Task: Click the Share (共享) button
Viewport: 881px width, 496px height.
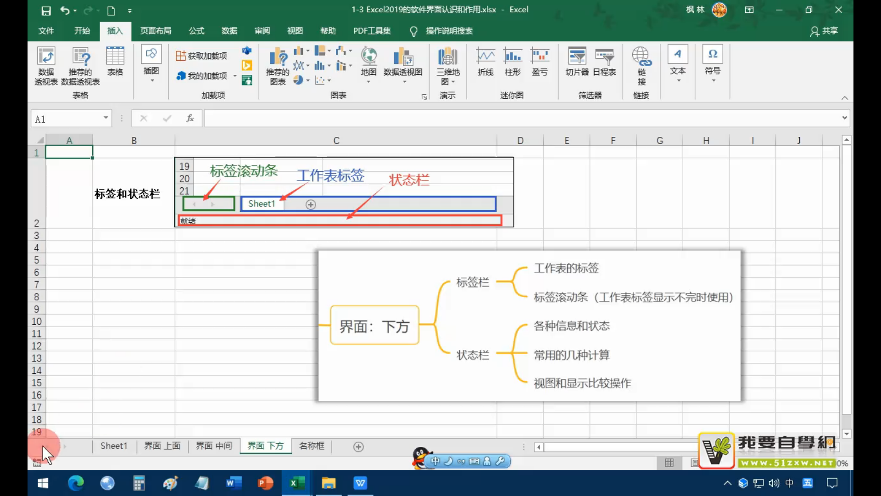Action: pos(824,31)
